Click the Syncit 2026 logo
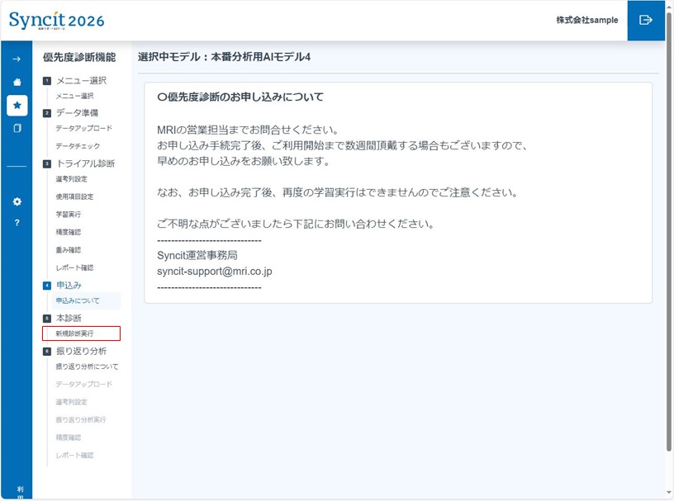The width and height of the screenshot is (674, 501). click(55, 19)
